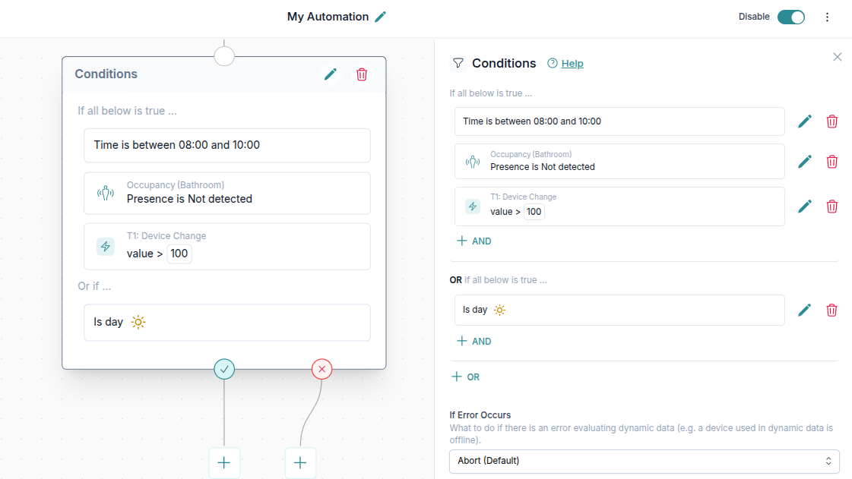The height and width of the screenshot is (479, 852).
Task: Select the Is day condition on canvas card
Action: (x=227, y=323)
